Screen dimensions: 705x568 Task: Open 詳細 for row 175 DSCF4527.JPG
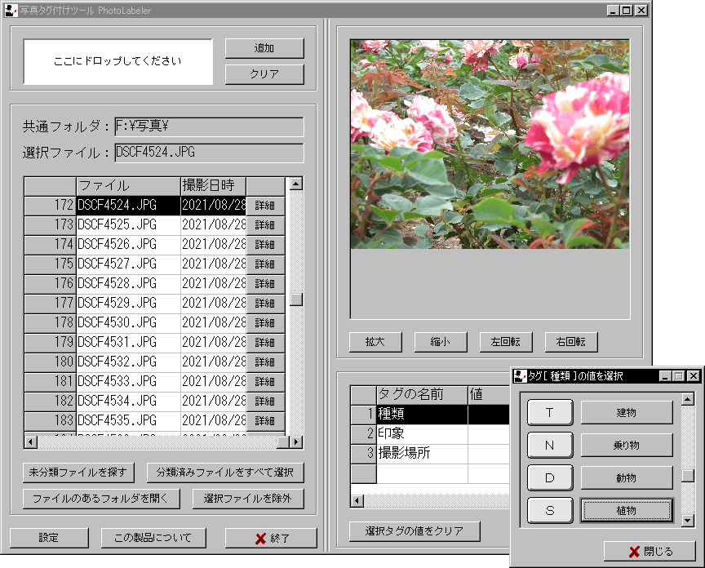point(265,264)
